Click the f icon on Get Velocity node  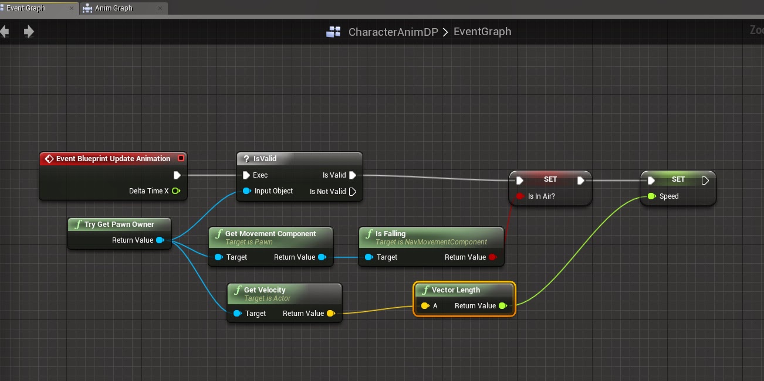pyautogui.click(x=237, y=290)
